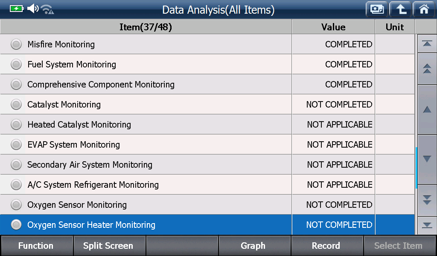This screenshot has width=437, height=256.
Task: Tap the wireless connection warning icon
Action: (47, 9)
